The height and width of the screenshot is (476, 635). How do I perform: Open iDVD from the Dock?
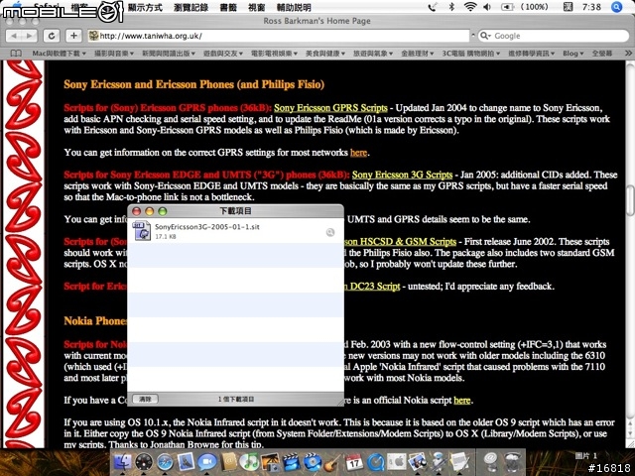pyautogui.click(x=313, y=462)
